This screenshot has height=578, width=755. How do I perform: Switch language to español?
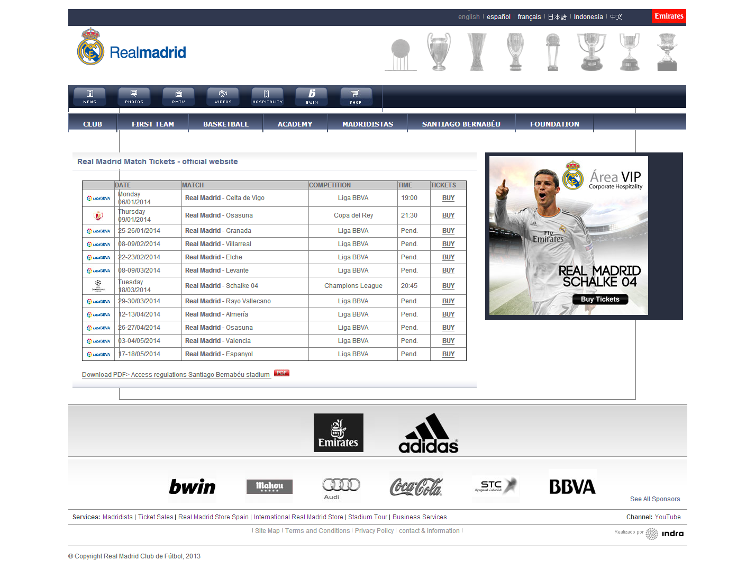pyautogui.click(x=498, y=17)
